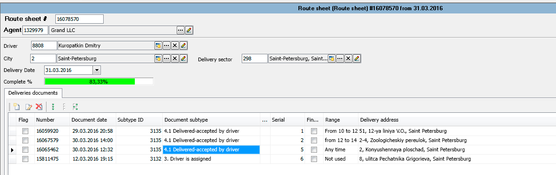Open Delivery sector selection list icon
Screen dimensions: 556x175
[331, 58]
